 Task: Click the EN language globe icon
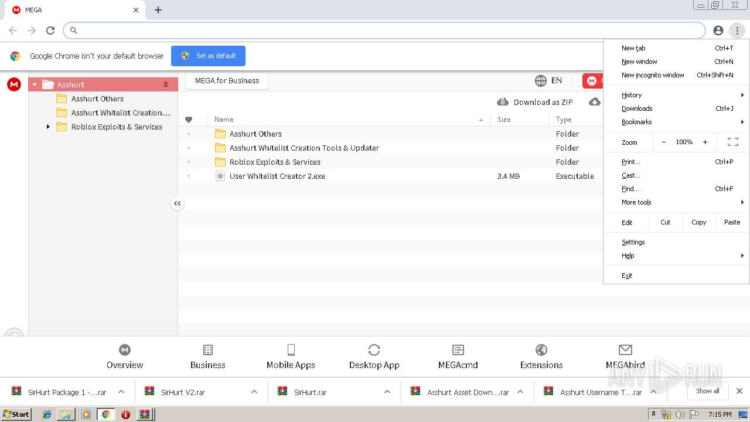pos(540,81)
